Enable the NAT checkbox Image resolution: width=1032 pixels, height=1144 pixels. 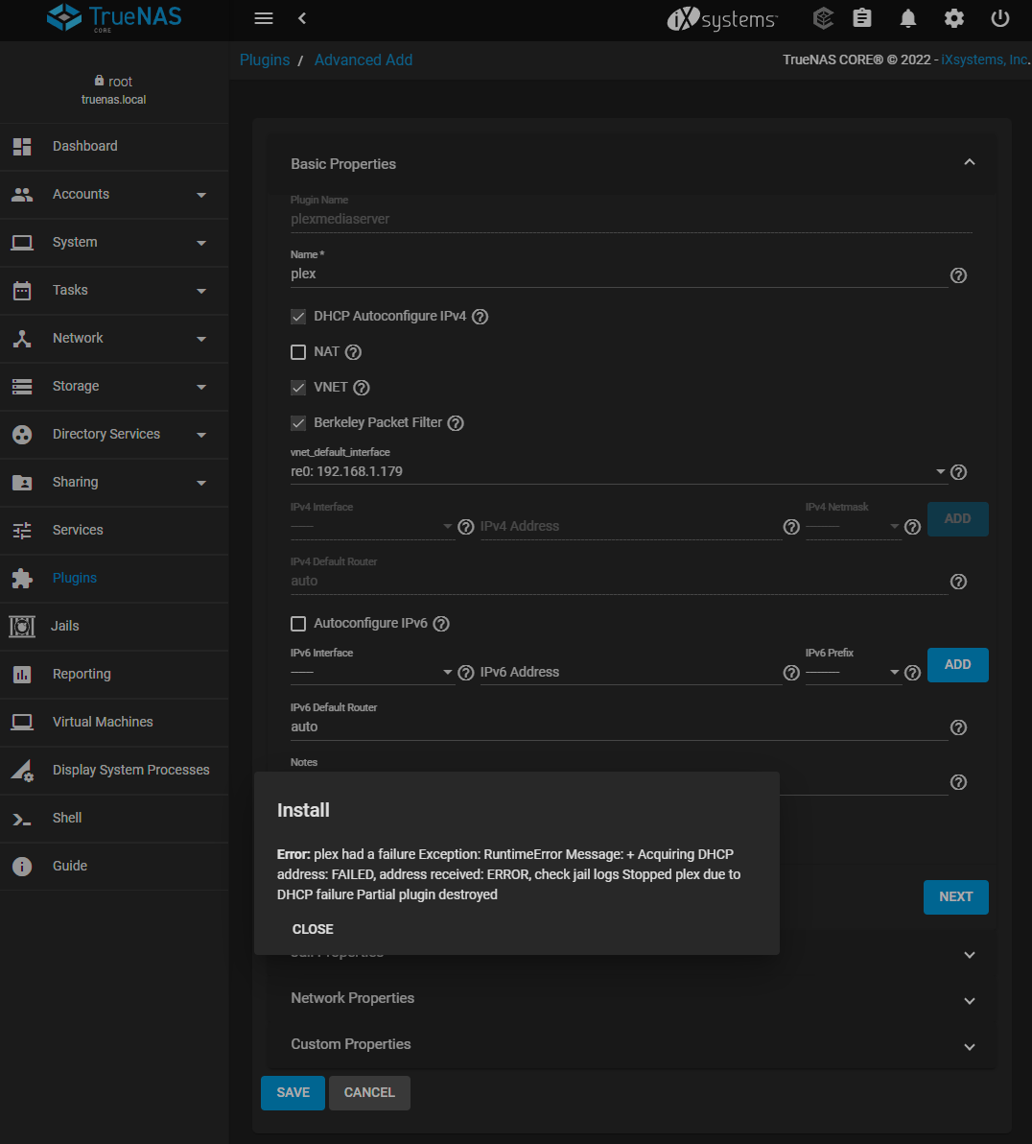click(x=297, y=352)
